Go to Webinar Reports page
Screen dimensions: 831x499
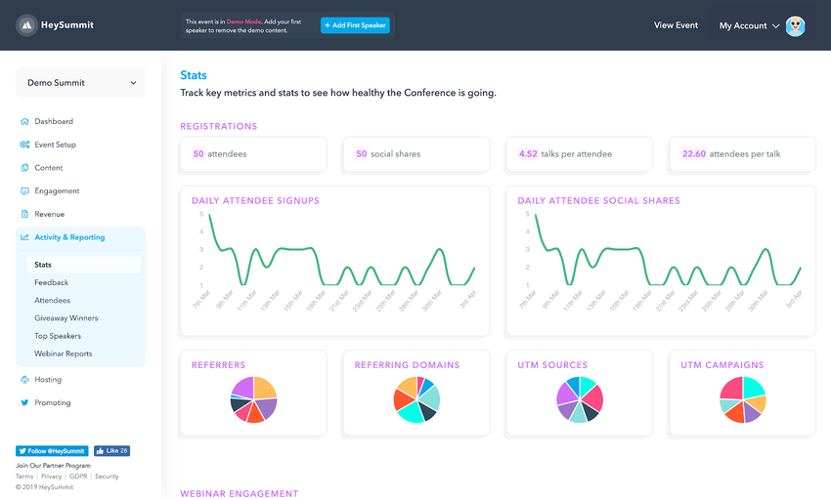(x=64, y=353)
